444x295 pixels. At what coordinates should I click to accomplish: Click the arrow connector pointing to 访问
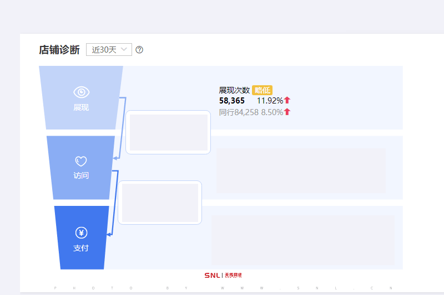120,128
